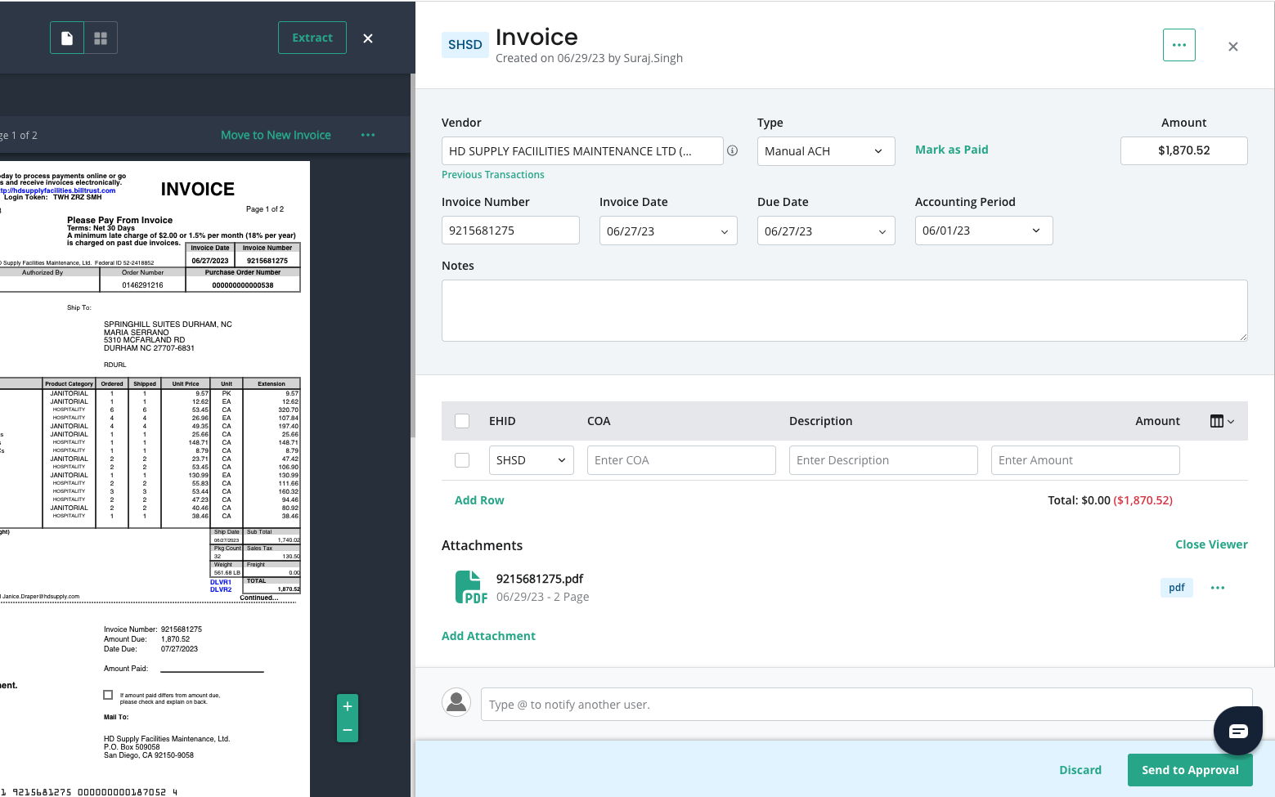Image resolution: width=1275 pixels, height=797 pixels.
Task: Click the vendor info icon
Action: click(733, 151)
